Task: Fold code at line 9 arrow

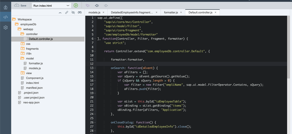Action: pos(95,51)
